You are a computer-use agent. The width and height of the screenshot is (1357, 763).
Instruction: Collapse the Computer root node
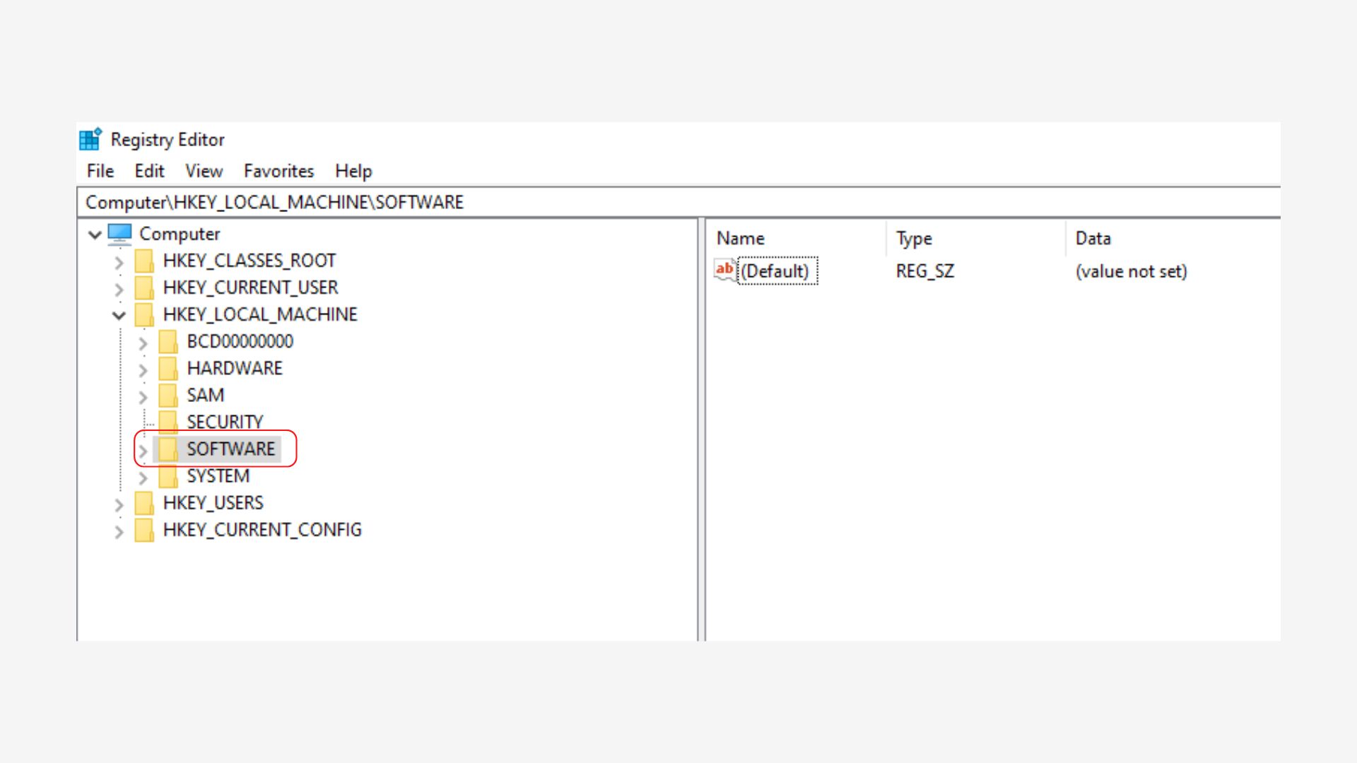click(95, 235)
